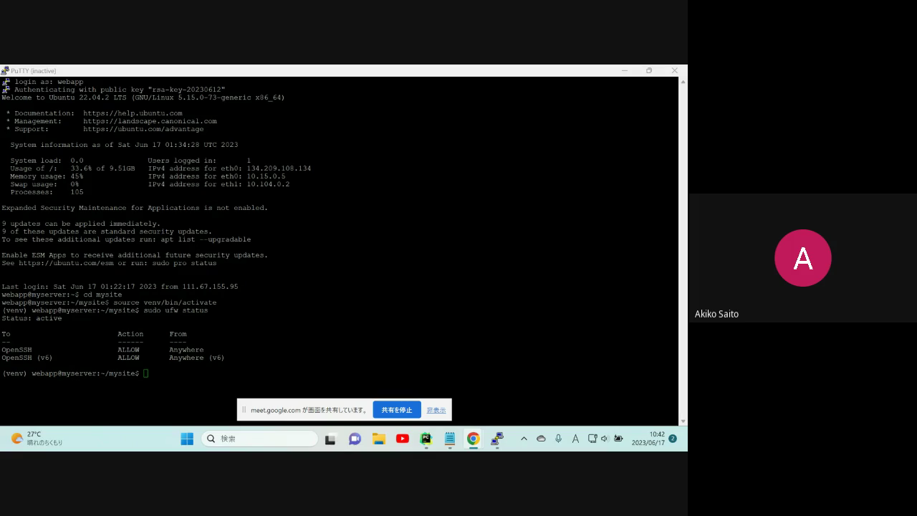Open Task View from the taskbar
917x516 pixels.
pyautogui.click(x=330, y=439)
